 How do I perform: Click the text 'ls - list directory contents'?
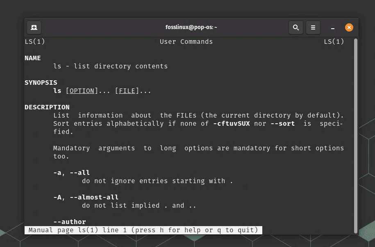[111, 66]
